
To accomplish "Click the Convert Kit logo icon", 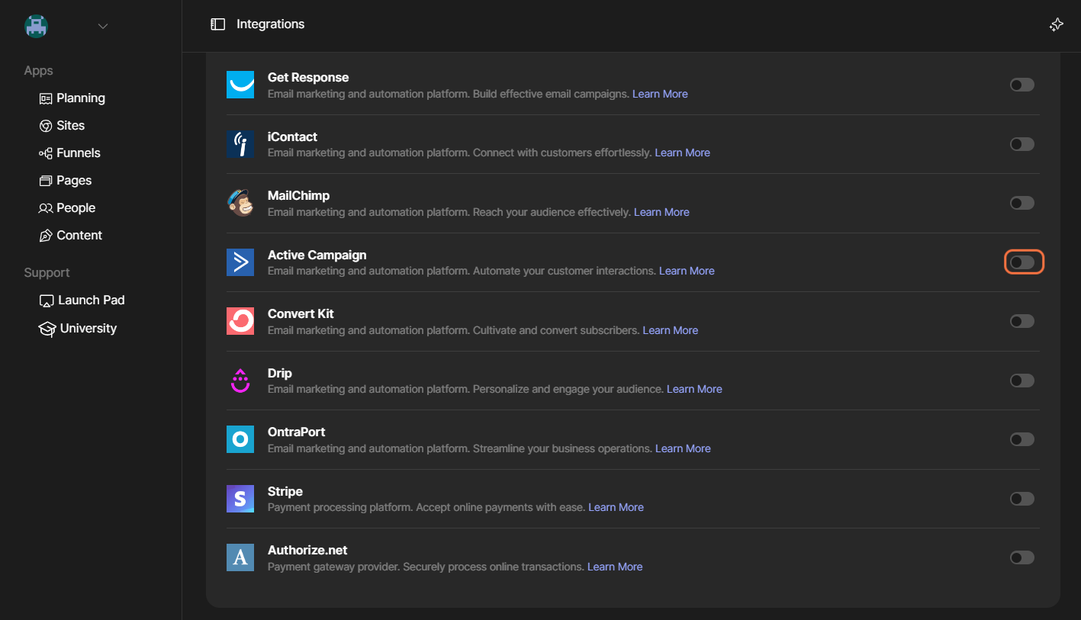I will tap(240, 321).
